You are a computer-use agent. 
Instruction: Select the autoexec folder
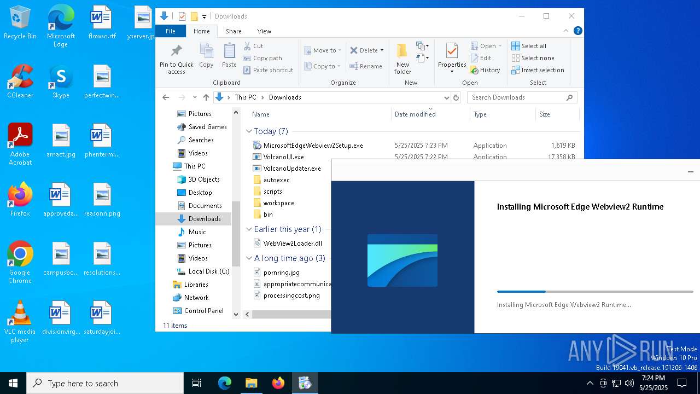click(271, 180)
